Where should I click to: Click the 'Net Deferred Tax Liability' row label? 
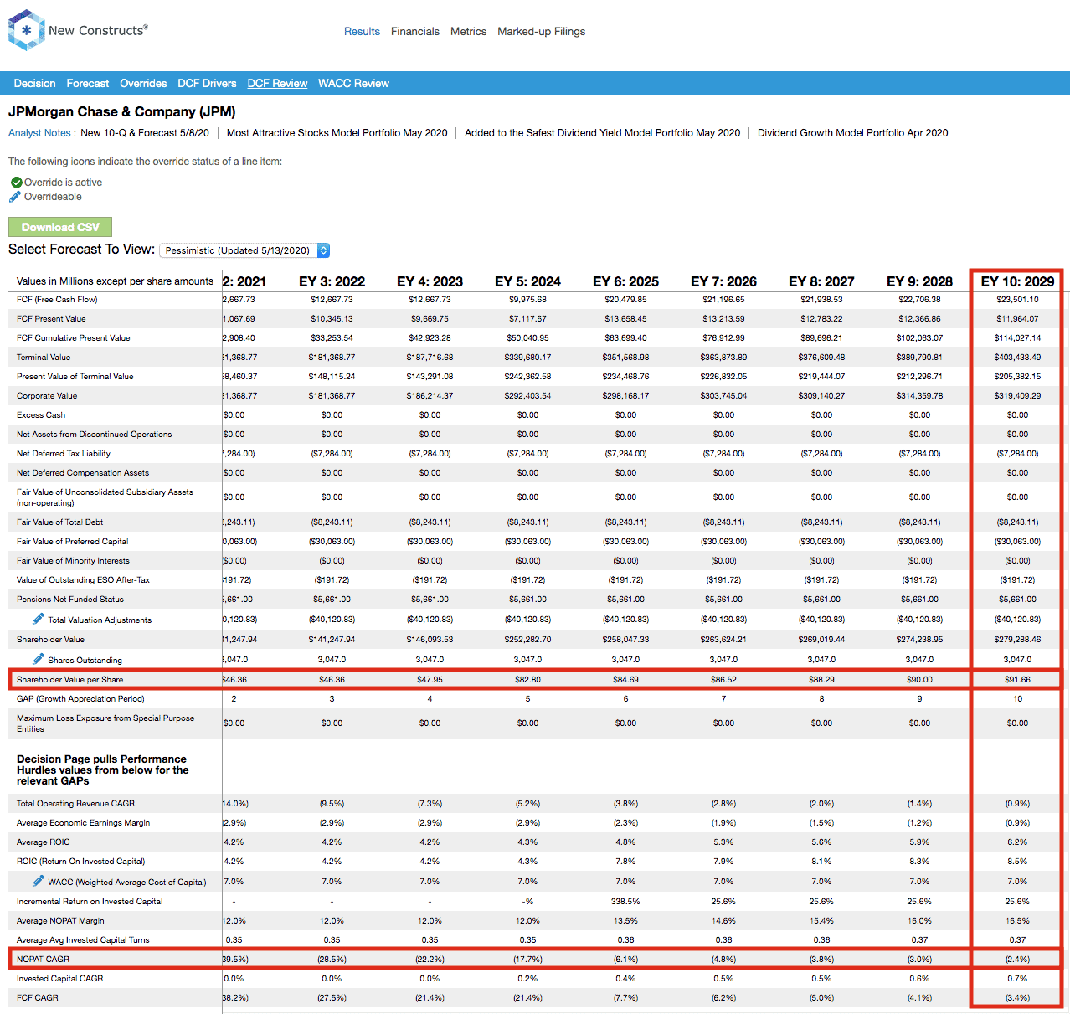pos(64,454)
